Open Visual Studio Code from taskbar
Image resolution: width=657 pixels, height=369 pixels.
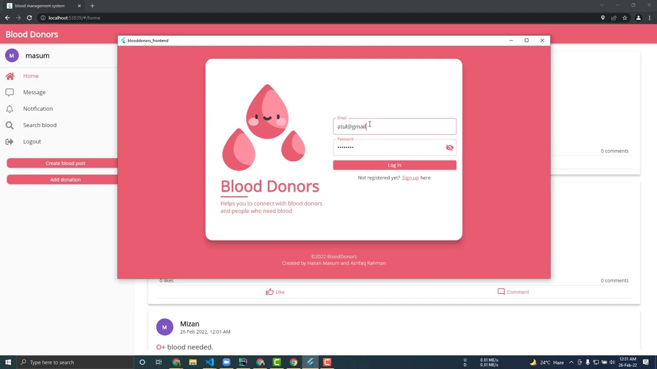[x=209, y=362]
